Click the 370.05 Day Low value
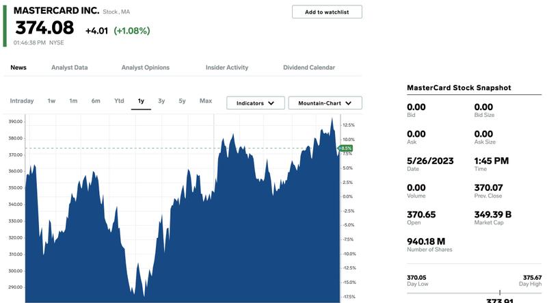This screenshot has height=303, width=547. pos(416,278)
